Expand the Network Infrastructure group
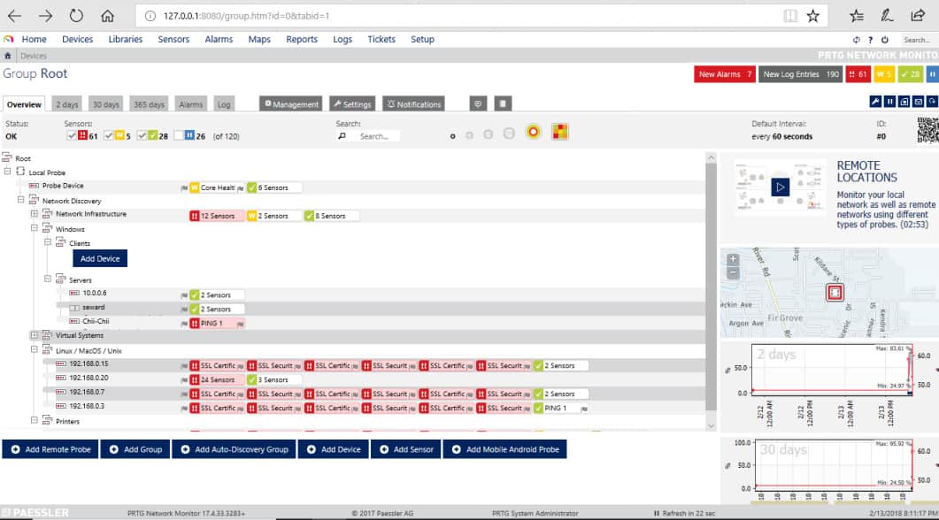The height and width of the screenshot is (520, 939). [x=35, y=214]
